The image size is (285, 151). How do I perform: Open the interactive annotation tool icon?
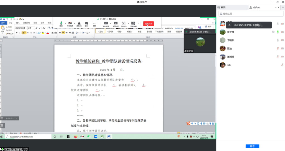(x=124, y=24)
